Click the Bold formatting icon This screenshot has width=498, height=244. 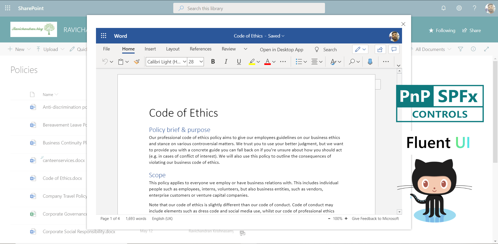click(x=213, y=62)
